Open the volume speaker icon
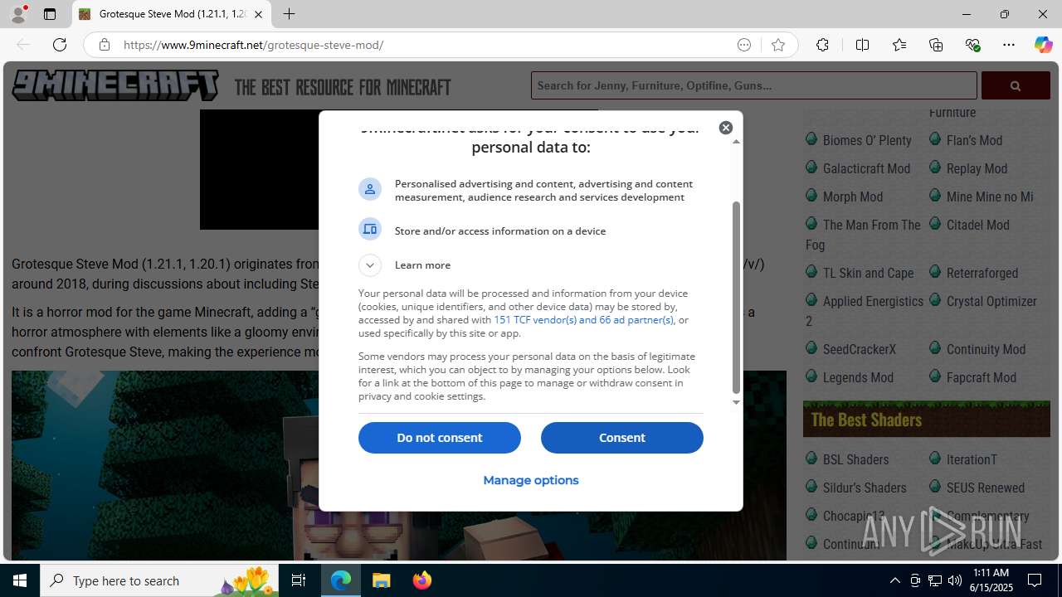 tap(955, 580)
